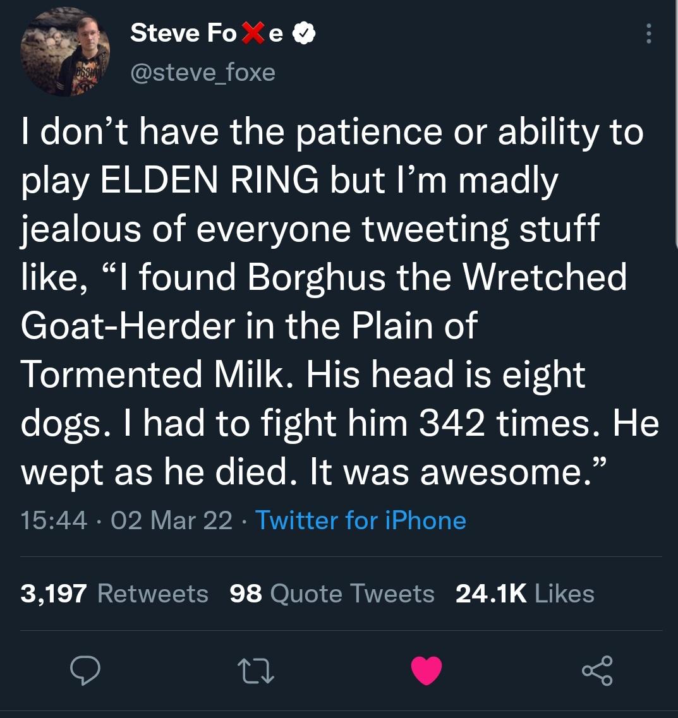The image size is (678, 718).
Task: Click the retweet icon below the tweet
Action: [x=256, y=671]
